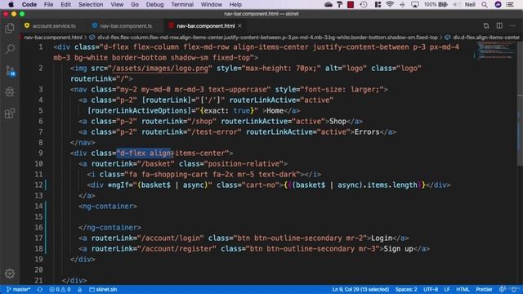Open the Help menu
The image size is (523, 294).
[x=235, y=4]
